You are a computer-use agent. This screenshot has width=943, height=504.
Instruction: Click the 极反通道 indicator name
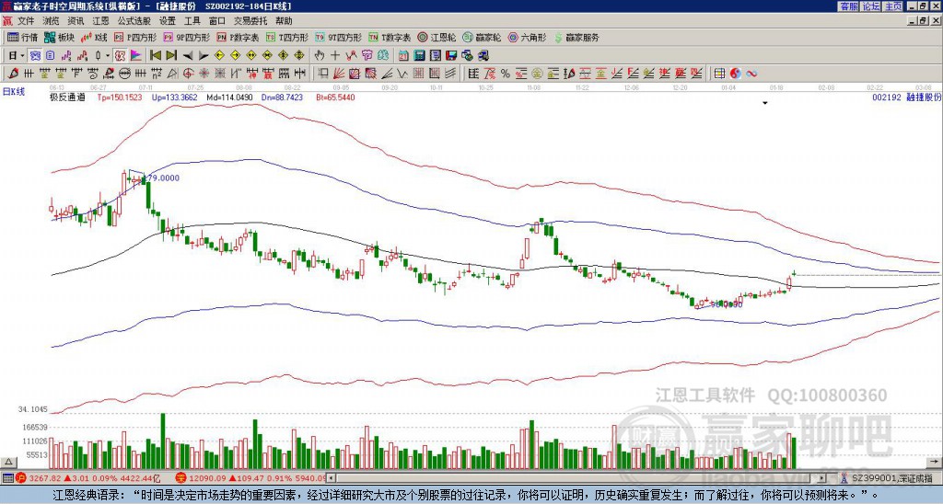[67, 97]
